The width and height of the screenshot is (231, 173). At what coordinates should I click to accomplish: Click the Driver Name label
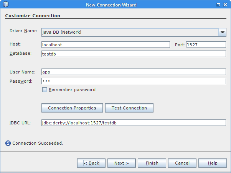coord(24,31)
